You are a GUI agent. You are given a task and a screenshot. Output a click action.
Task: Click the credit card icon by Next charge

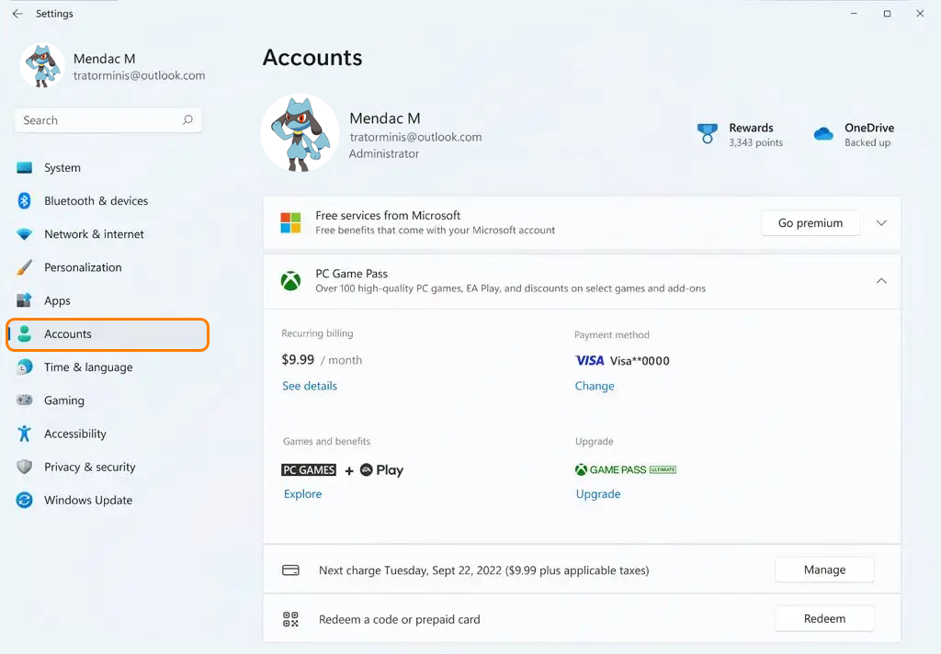pos(290,570)
